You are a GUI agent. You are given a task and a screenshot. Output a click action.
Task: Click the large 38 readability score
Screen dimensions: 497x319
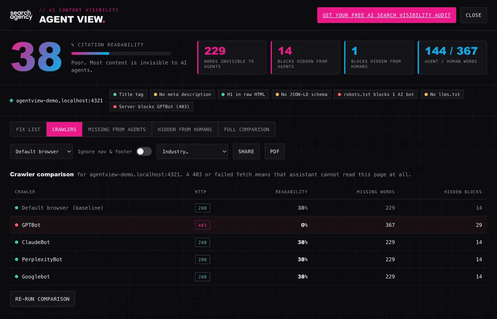[36, 56]
